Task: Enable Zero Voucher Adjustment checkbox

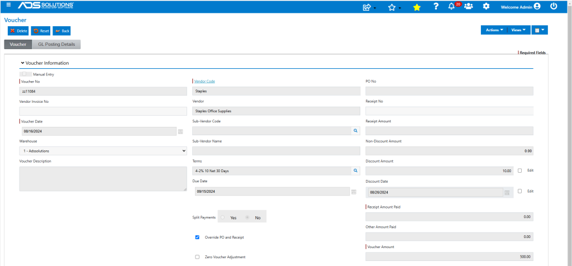Action: click(x=197, y=257)
